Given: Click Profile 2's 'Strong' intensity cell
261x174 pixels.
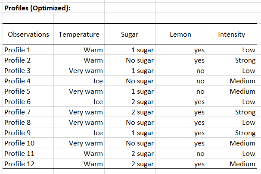Looking at the screenshot, I should (245, 60).
